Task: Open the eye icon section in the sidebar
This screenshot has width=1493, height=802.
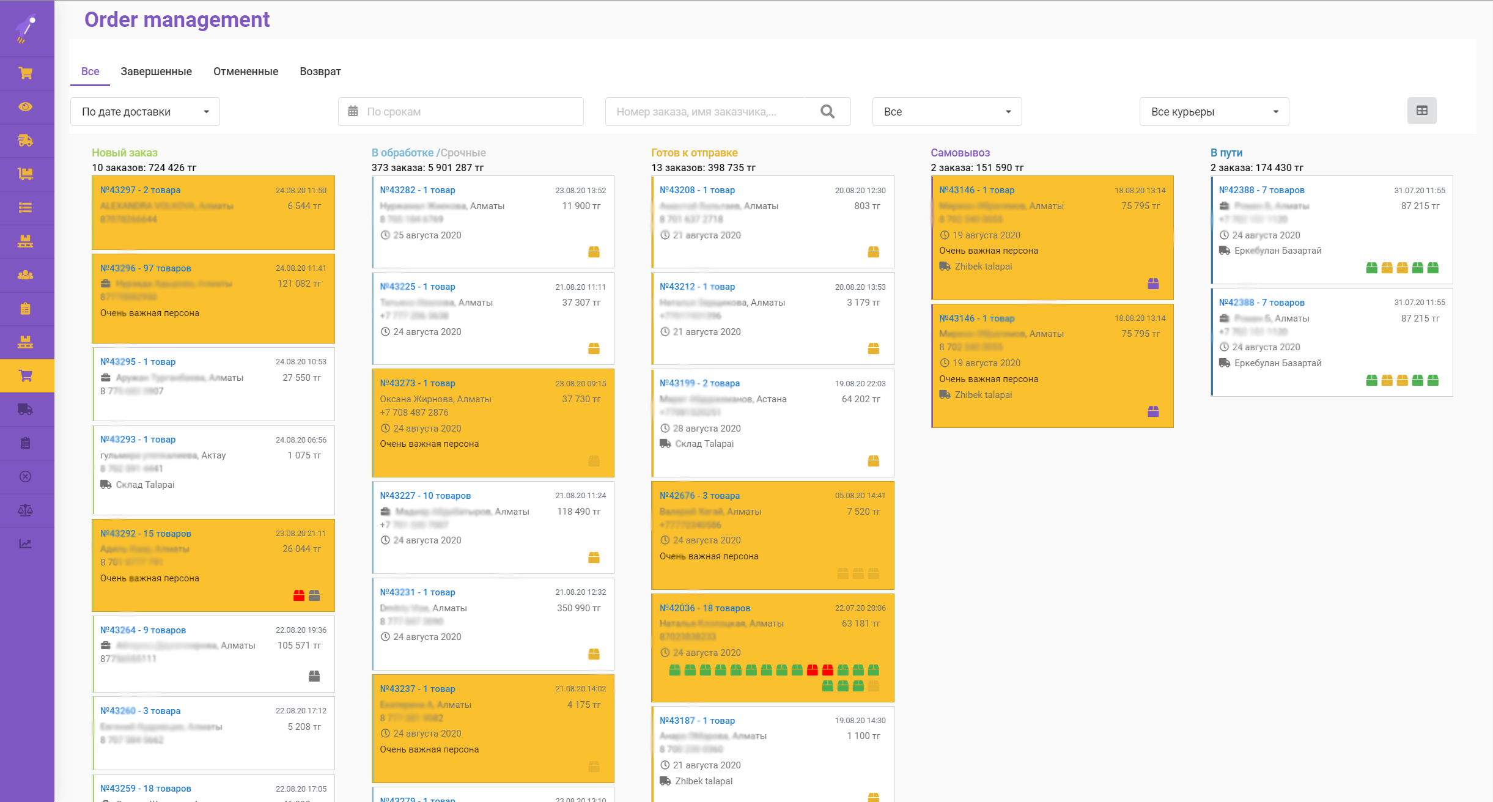Action: tap(26, 107)
